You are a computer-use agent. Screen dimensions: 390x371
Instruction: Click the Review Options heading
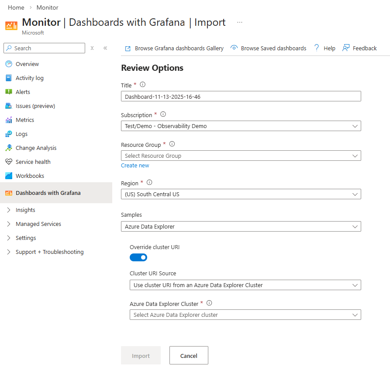(x=152, y=68)
